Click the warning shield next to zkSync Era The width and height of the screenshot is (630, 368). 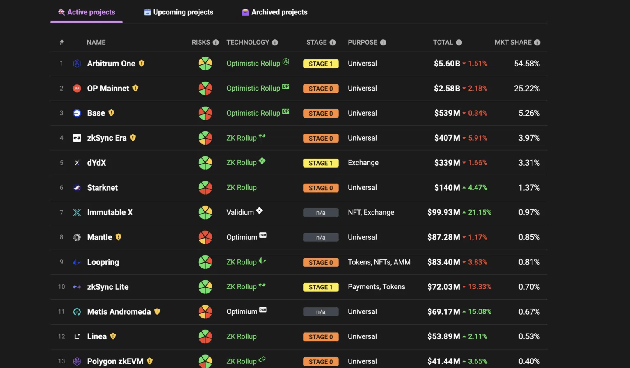click(x=133, y=138)
